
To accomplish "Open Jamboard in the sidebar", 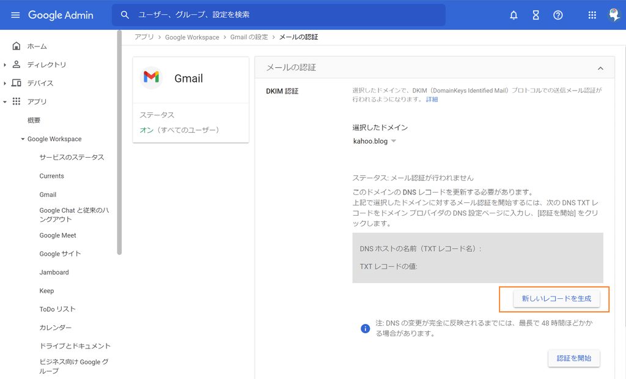I will pyautogui.click(x=54, y=273).
